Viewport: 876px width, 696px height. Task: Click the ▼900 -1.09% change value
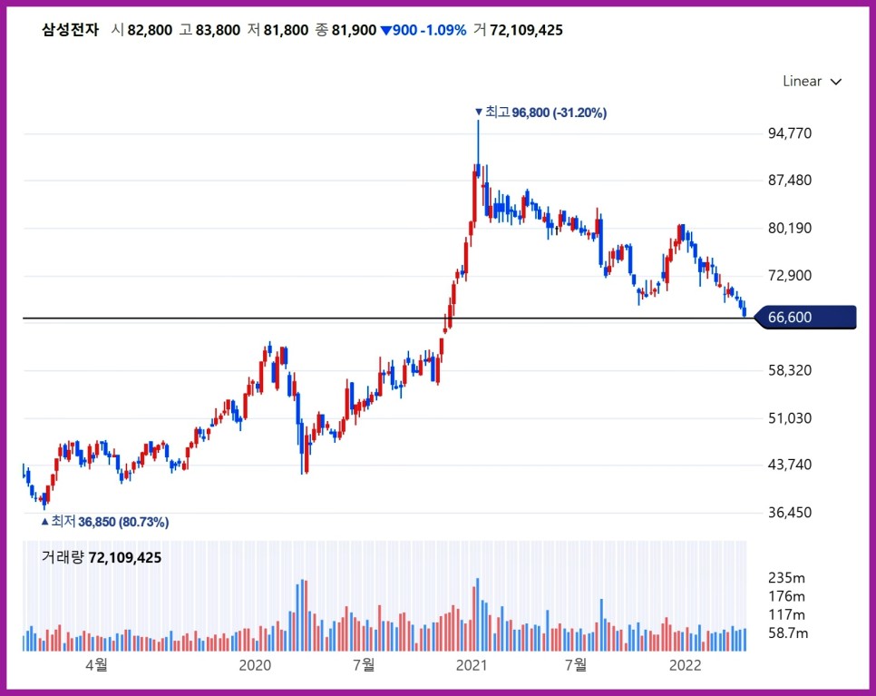coord(423,30)
